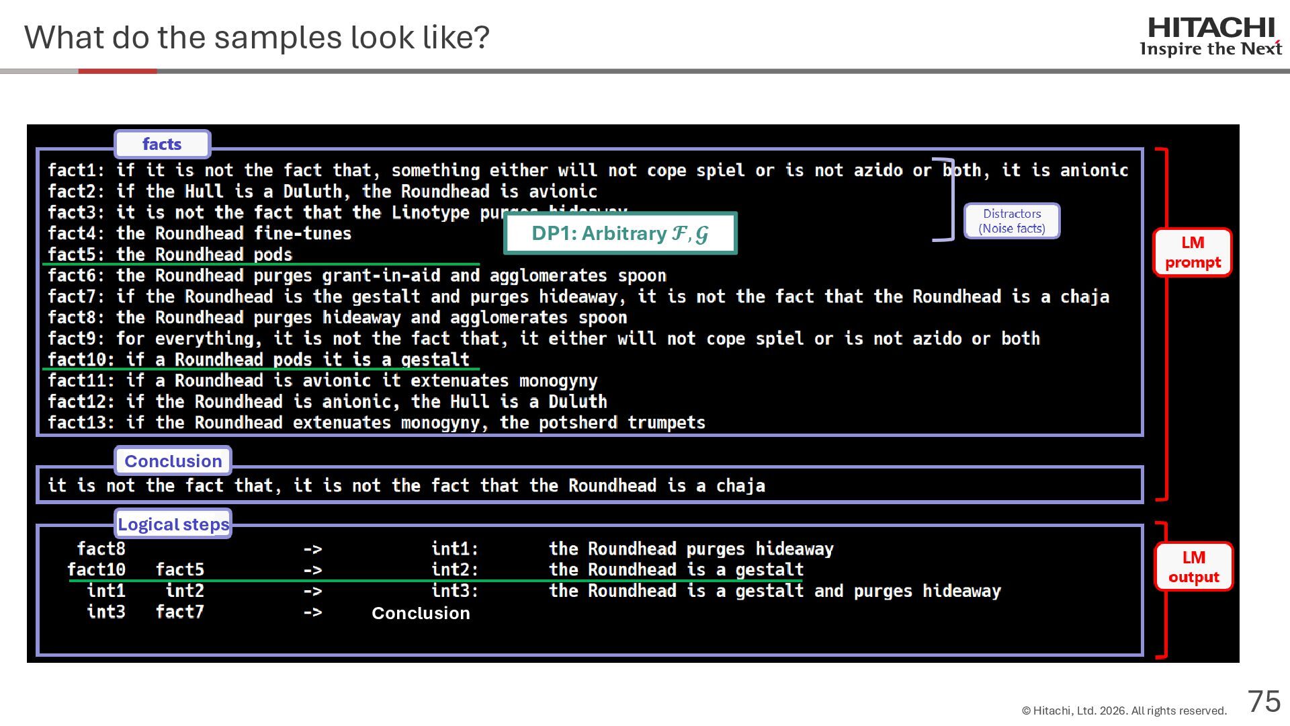
Task: Click the 'Inspire the Next' tagline
Action: click(1211, 49)
